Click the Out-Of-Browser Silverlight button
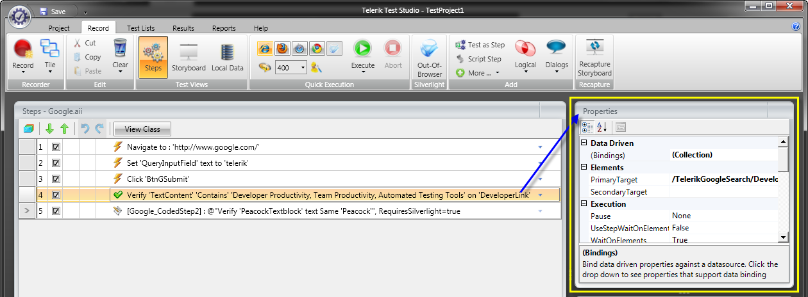Viewport: 808px width, 297px height. [x=430, y=58]
